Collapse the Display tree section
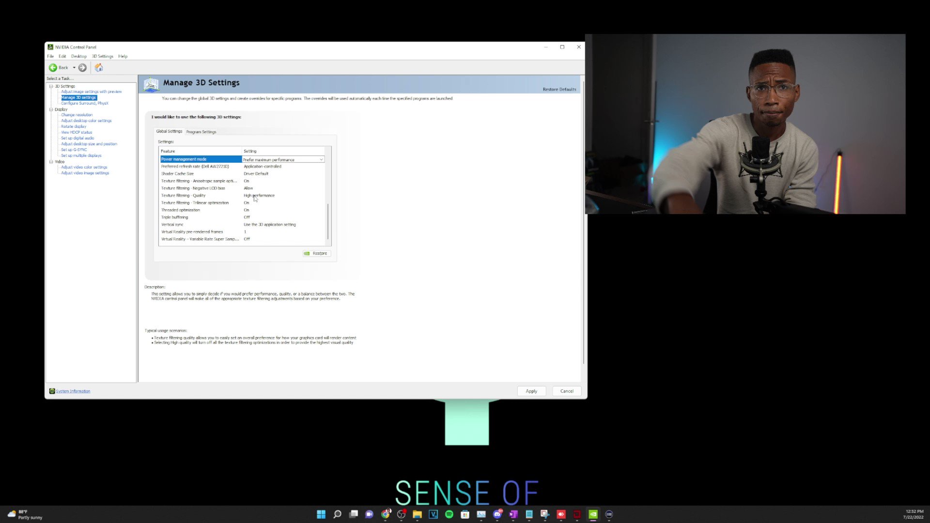Screen dimensions: 930x523 coord(51,109)
